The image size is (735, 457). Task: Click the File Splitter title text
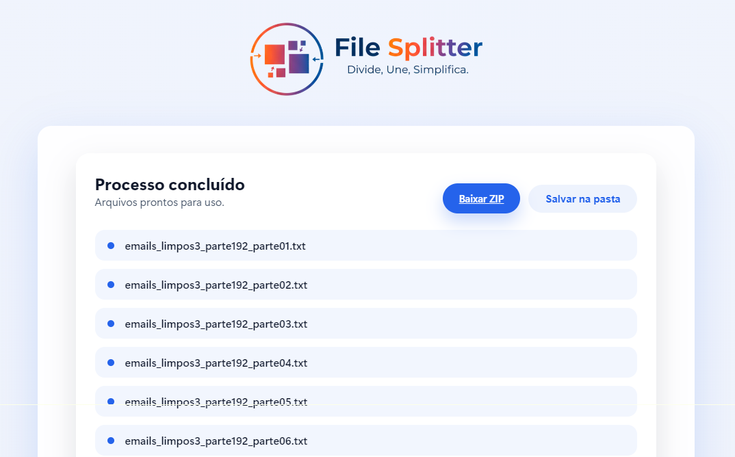point(407,47)
